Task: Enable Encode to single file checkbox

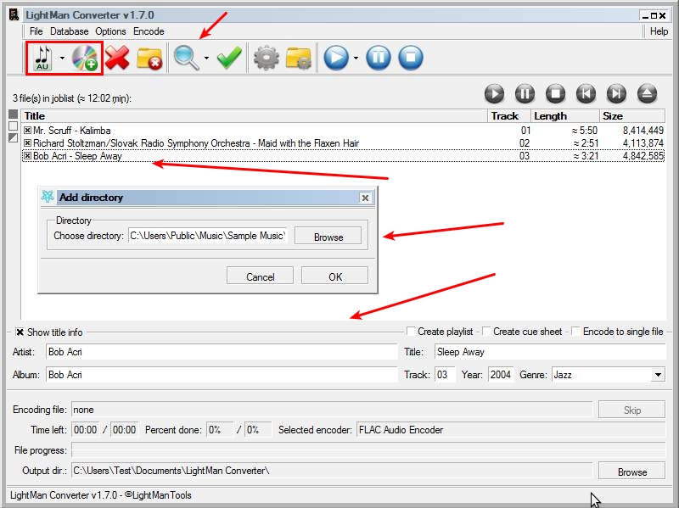Action: pos(576,332)
